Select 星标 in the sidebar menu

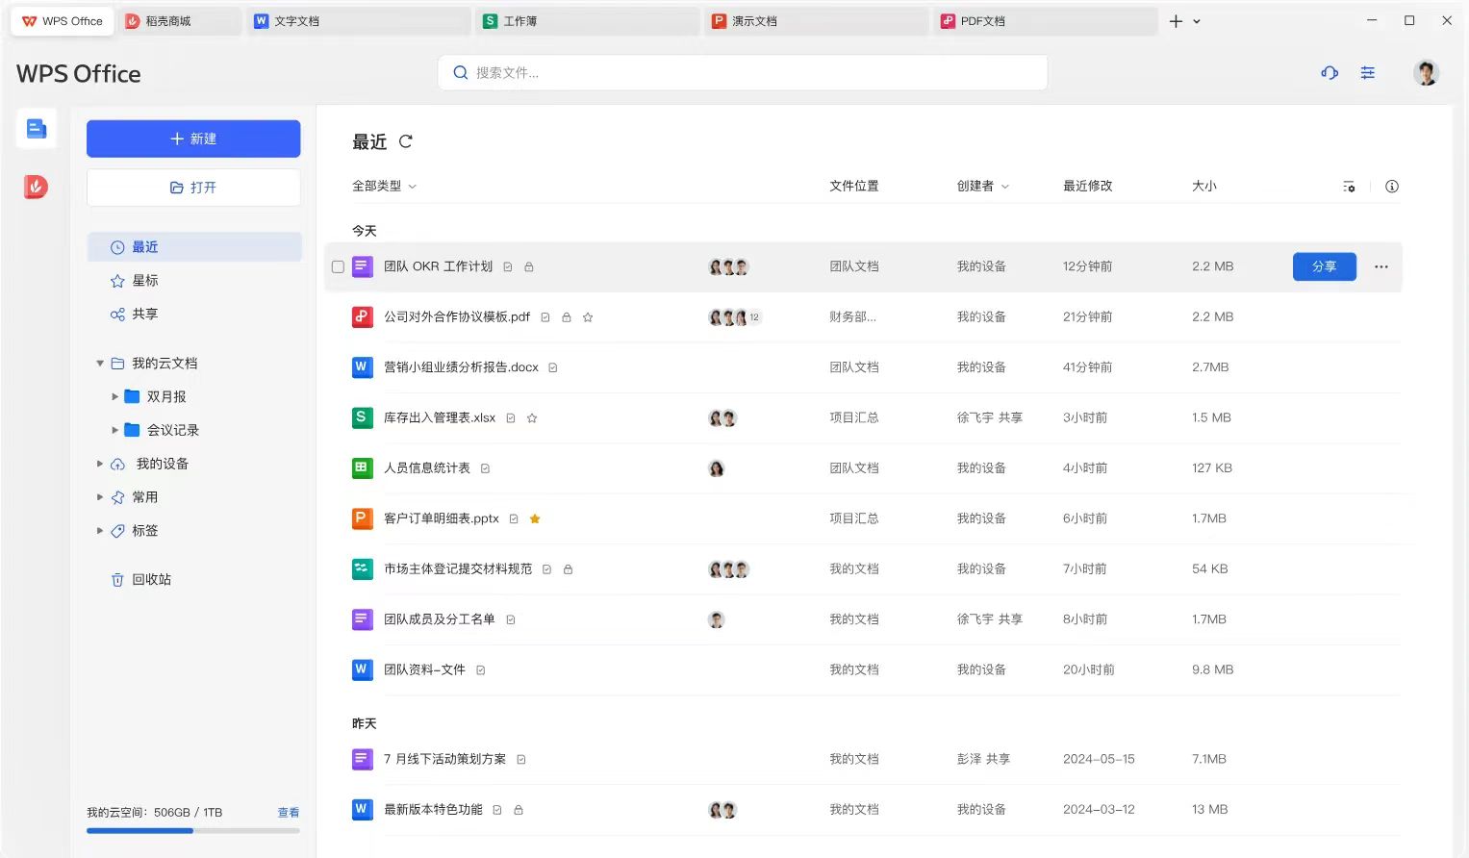[145, 280]
